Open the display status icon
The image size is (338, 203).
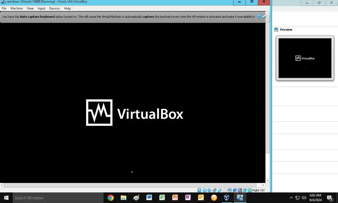pyautogui.click(x=229, y=190)
